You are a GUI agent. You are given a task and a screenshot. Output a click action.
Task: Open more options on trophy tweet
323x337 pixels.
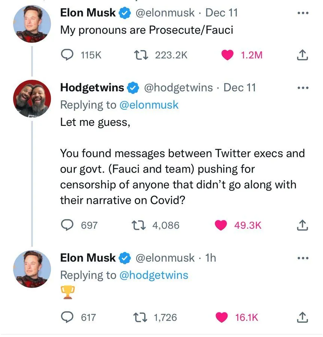point(302,258)
